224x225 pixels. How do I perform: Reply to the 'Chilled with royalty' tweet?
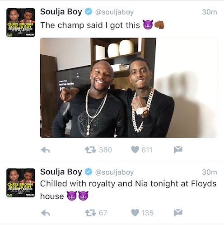pos(46,213)
